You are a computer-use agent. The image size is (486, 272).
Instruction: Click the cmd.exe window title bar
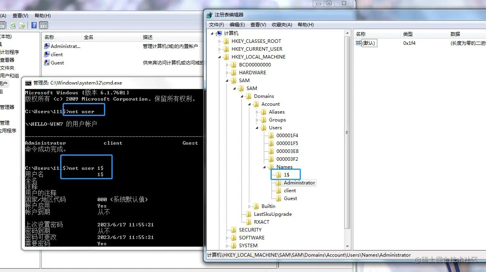click(112, 83)
